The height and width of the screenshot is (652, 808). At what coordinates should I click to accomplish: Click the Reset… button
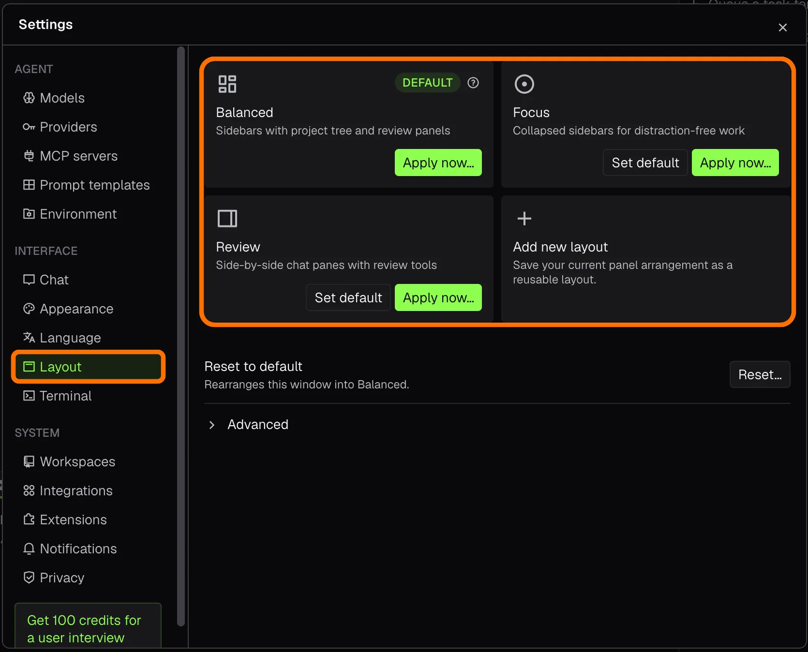(x=760, y=374)
